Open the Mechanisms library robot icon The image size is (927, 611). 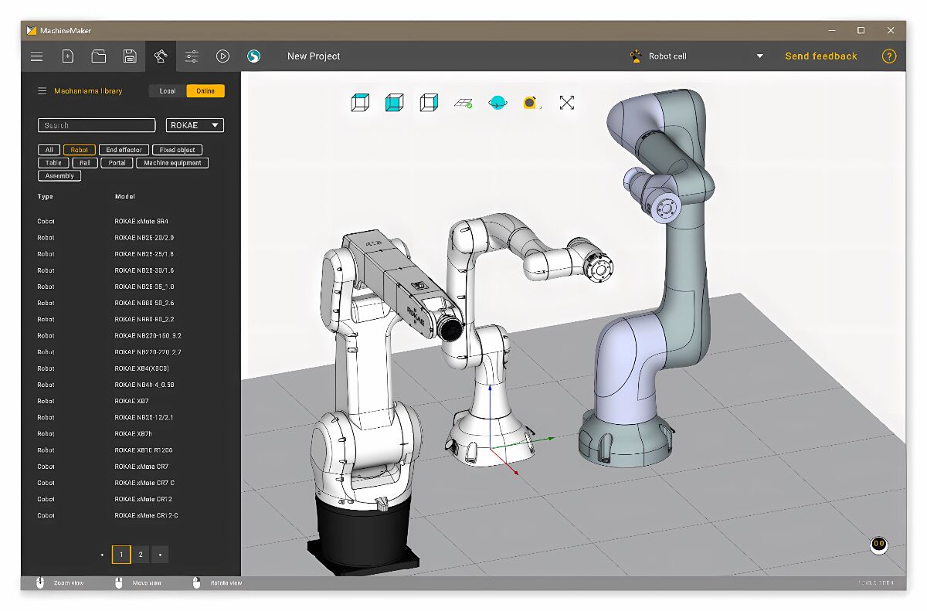tap(160, 56)
